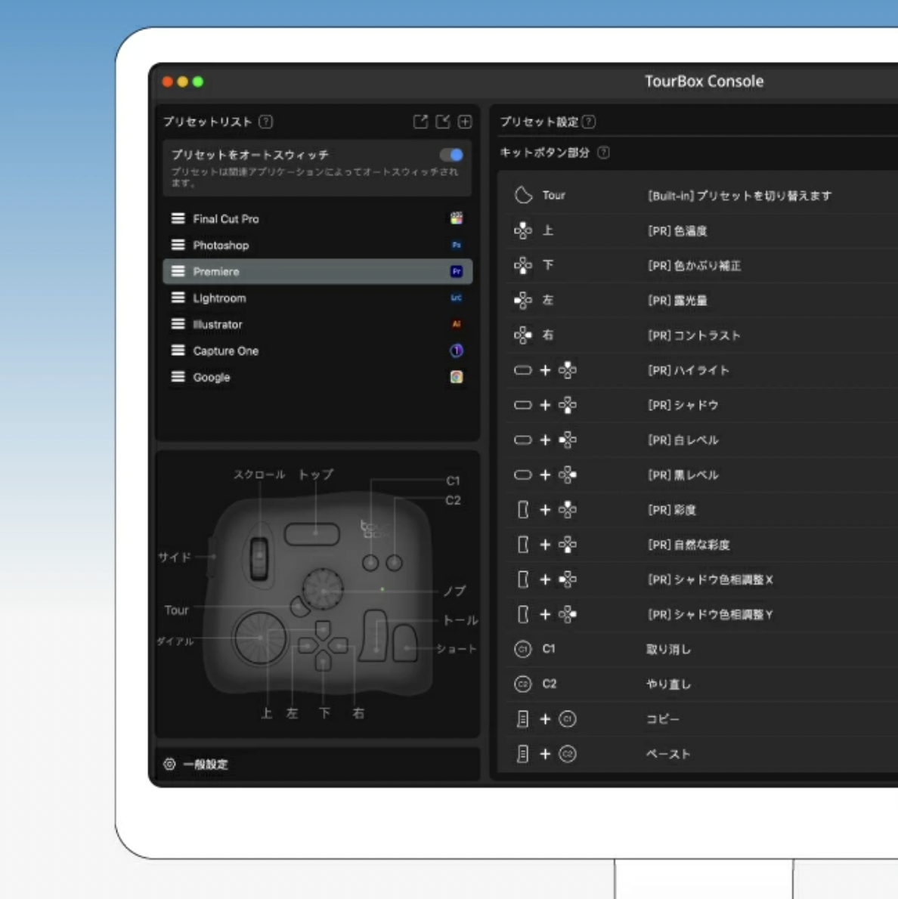Click the Premiere Pr app icon
This screenshot has width=898, height=899.
tap(456, 271)
